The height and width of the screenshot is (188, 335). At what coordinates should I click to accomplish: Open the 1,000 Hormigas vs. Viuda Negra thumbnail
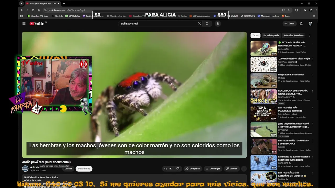tap(264, 64)
